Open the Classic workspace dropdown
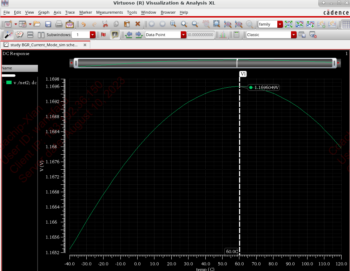Image resolution: width=350 pixels, height=271 pixels. point(293,35)
